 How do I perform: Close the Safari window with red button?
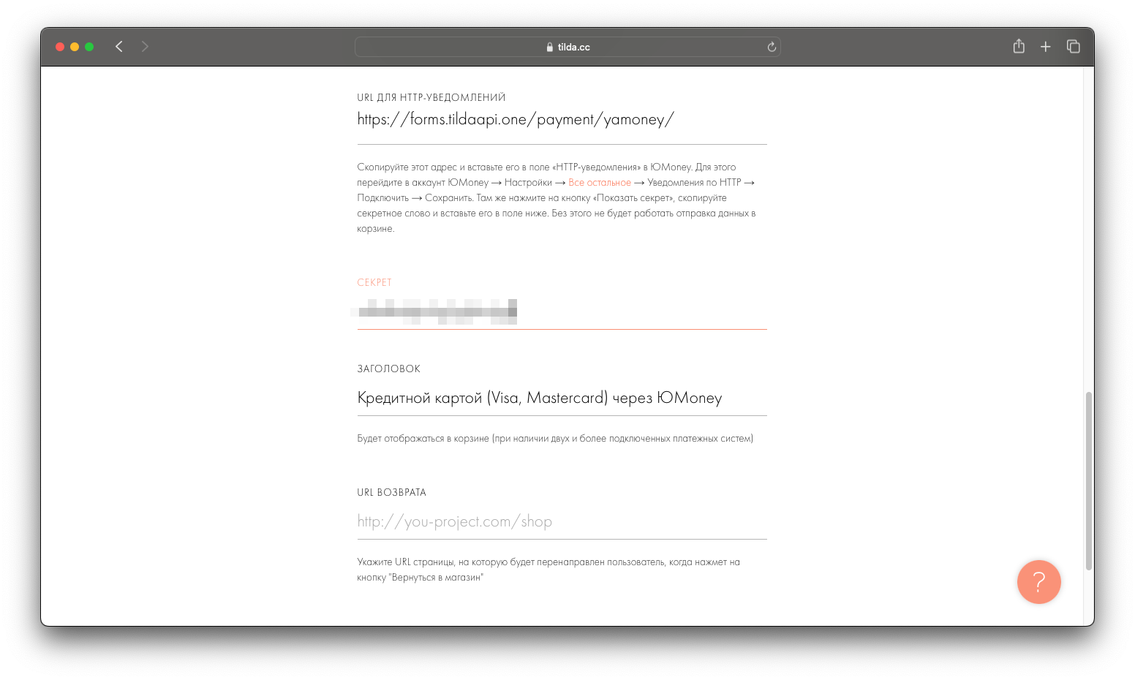pos(60,47)
